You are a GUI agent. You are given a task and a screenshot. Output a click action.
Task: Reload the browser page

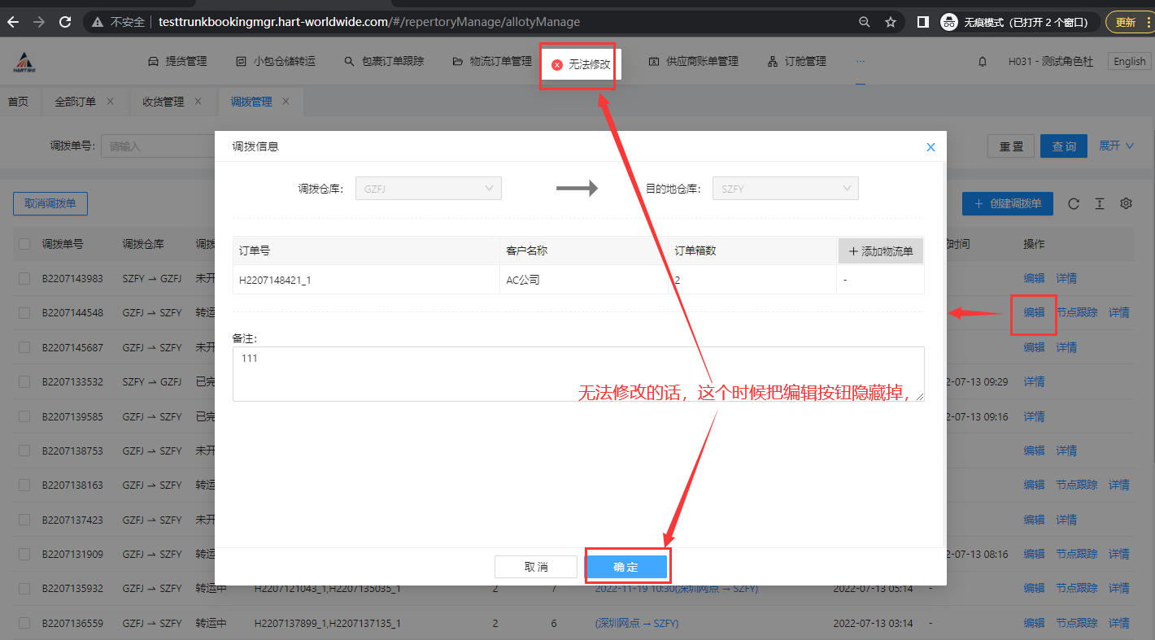(x=65, y=22)
